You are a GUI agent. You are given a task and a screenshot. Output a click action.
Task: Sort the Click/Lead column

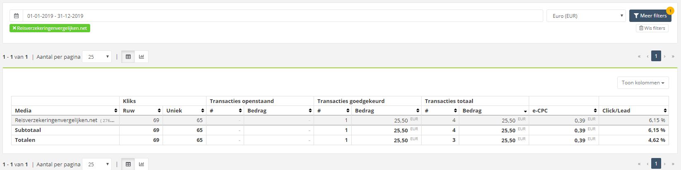tap(665, 111)
